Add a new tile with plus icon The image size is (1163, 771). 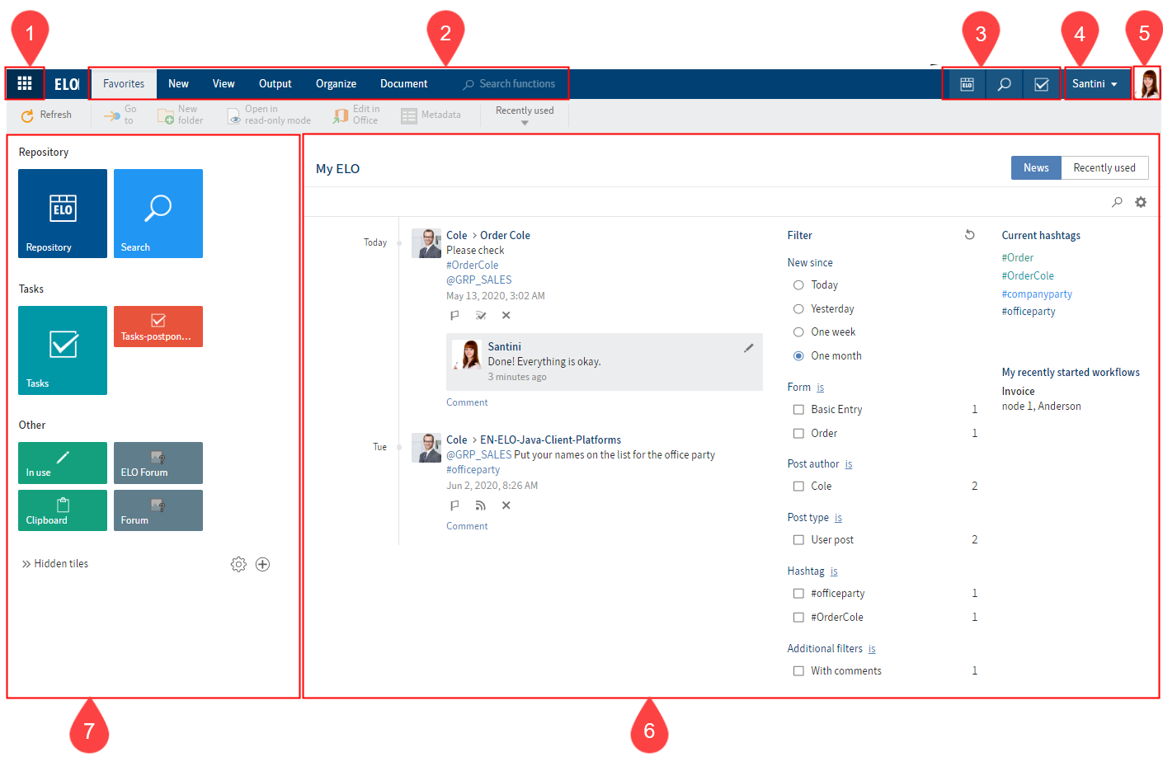[x=262, y=564]
